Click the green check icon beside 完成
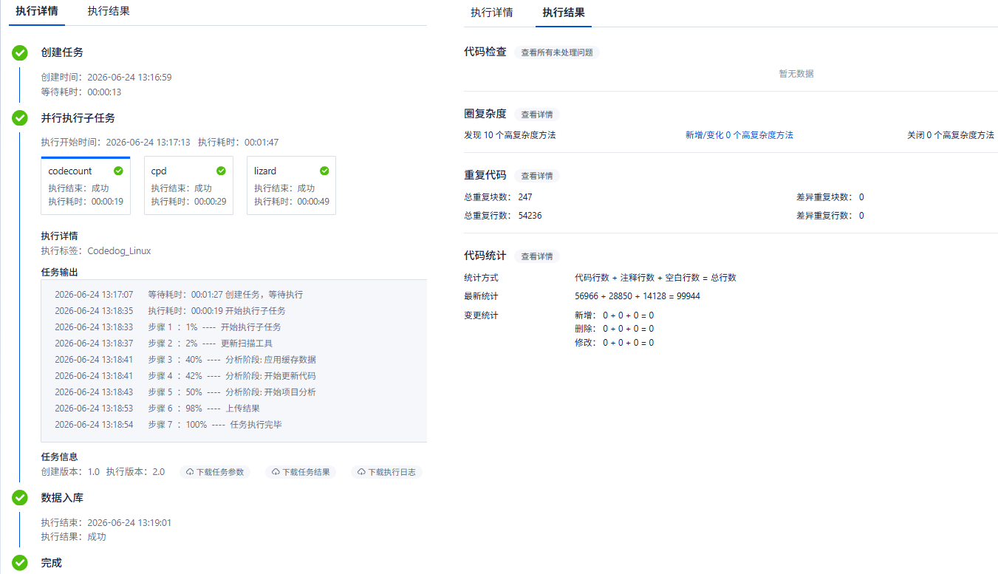 pyautogui.click(x=20, y=563)
